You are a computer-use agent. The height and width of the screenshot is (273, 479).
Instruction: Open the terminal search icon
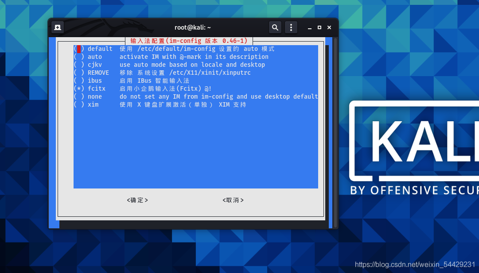275,27
